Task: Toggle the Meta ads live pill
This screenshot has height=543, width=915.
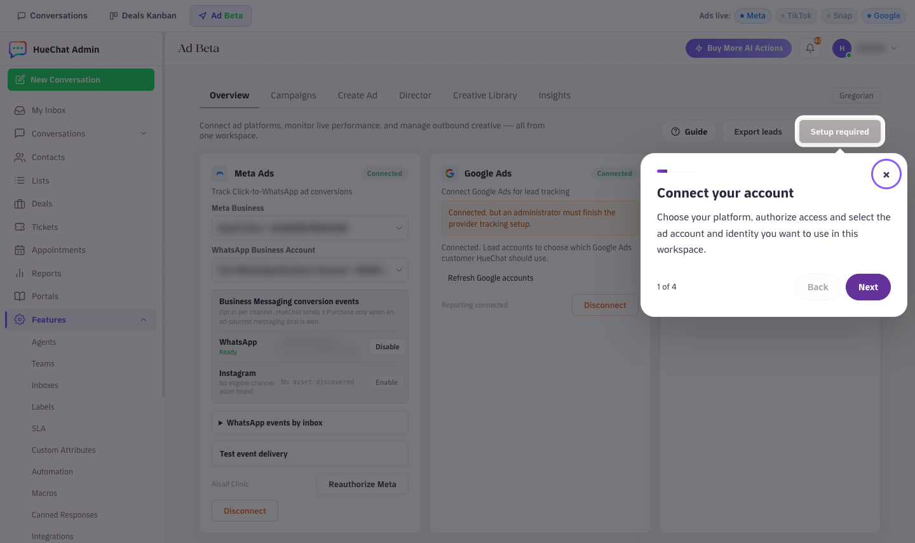Action: [753, 16]
